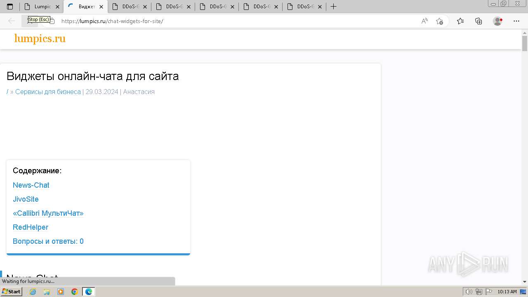Open the Windows Start menu

pos(11,292)
